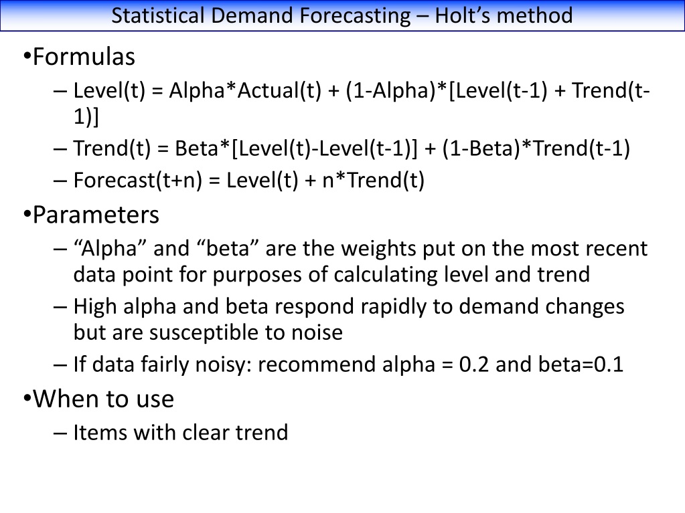
Task: Click the High alpha and beta sentence
Action: [x=349, y=319]
